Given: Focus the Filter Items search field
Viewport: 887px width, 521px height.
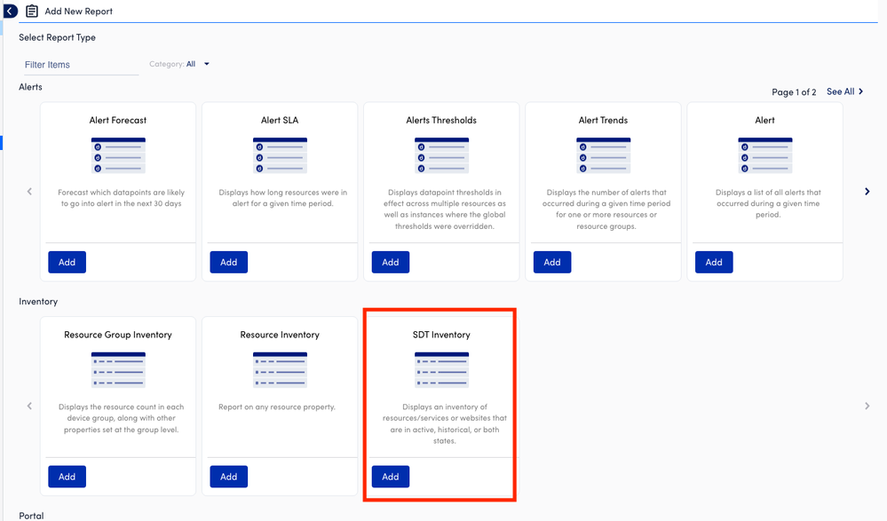Looking at the screenshot, I should pyautogui.click(x=80, y=65).
